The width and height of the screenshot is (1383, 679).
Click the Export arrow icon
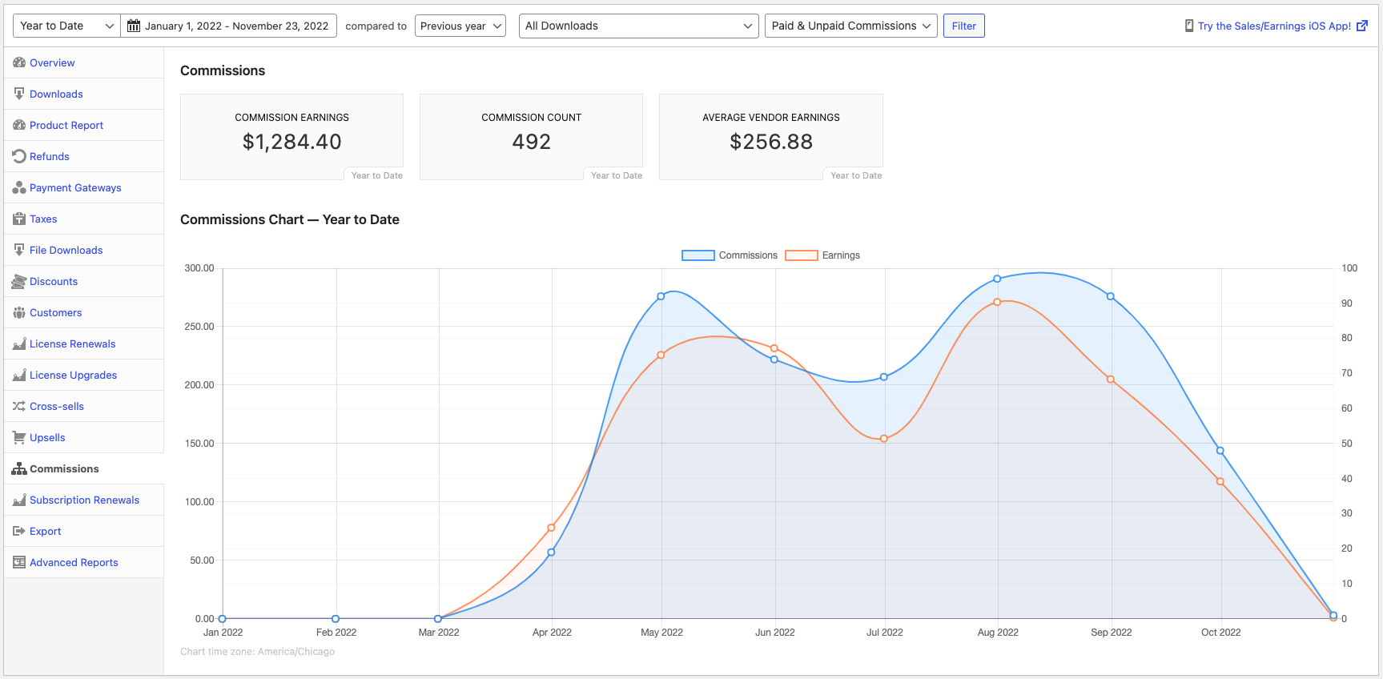(x=19, y=532)
